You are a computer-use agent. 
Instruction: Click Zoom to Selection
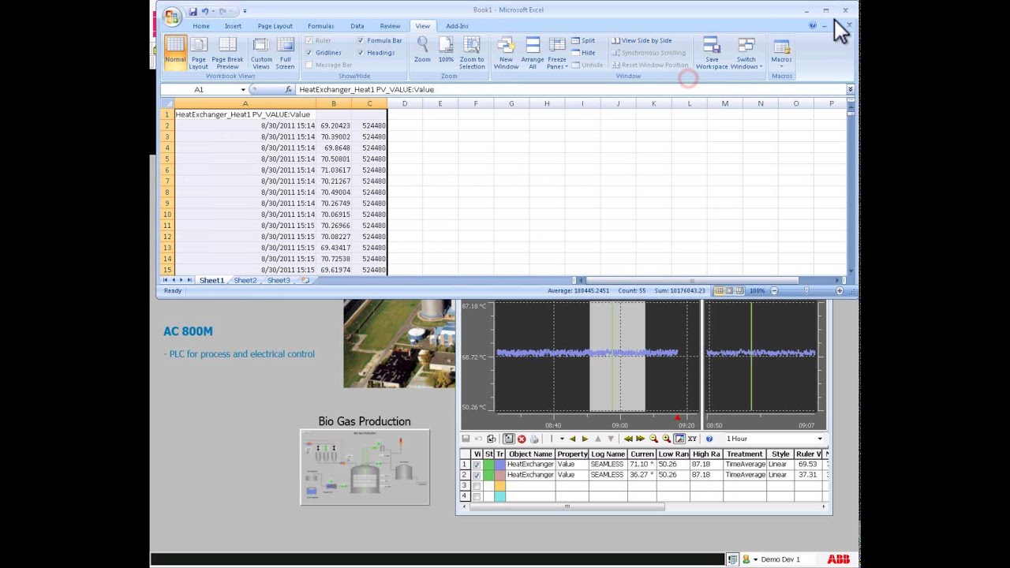(472, 54)
